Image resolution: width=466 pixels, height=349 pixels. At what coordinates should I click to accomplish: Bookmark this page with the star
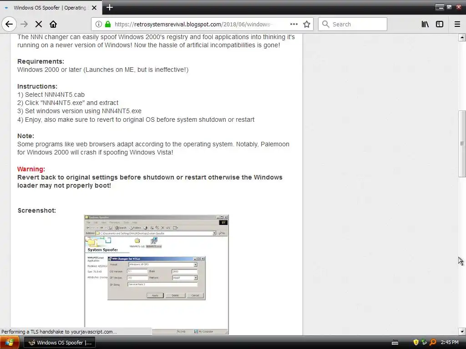(x=307, y=24)
